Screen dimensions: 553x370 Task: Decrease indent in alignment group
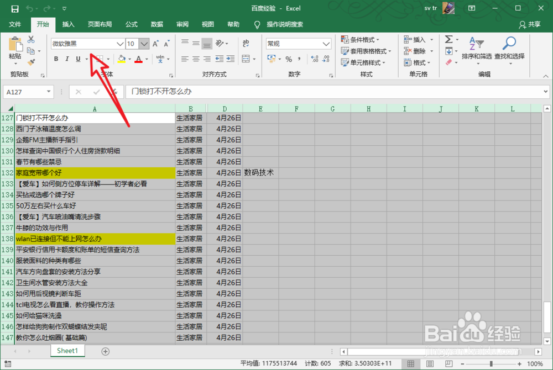click(x=220, y=59)
